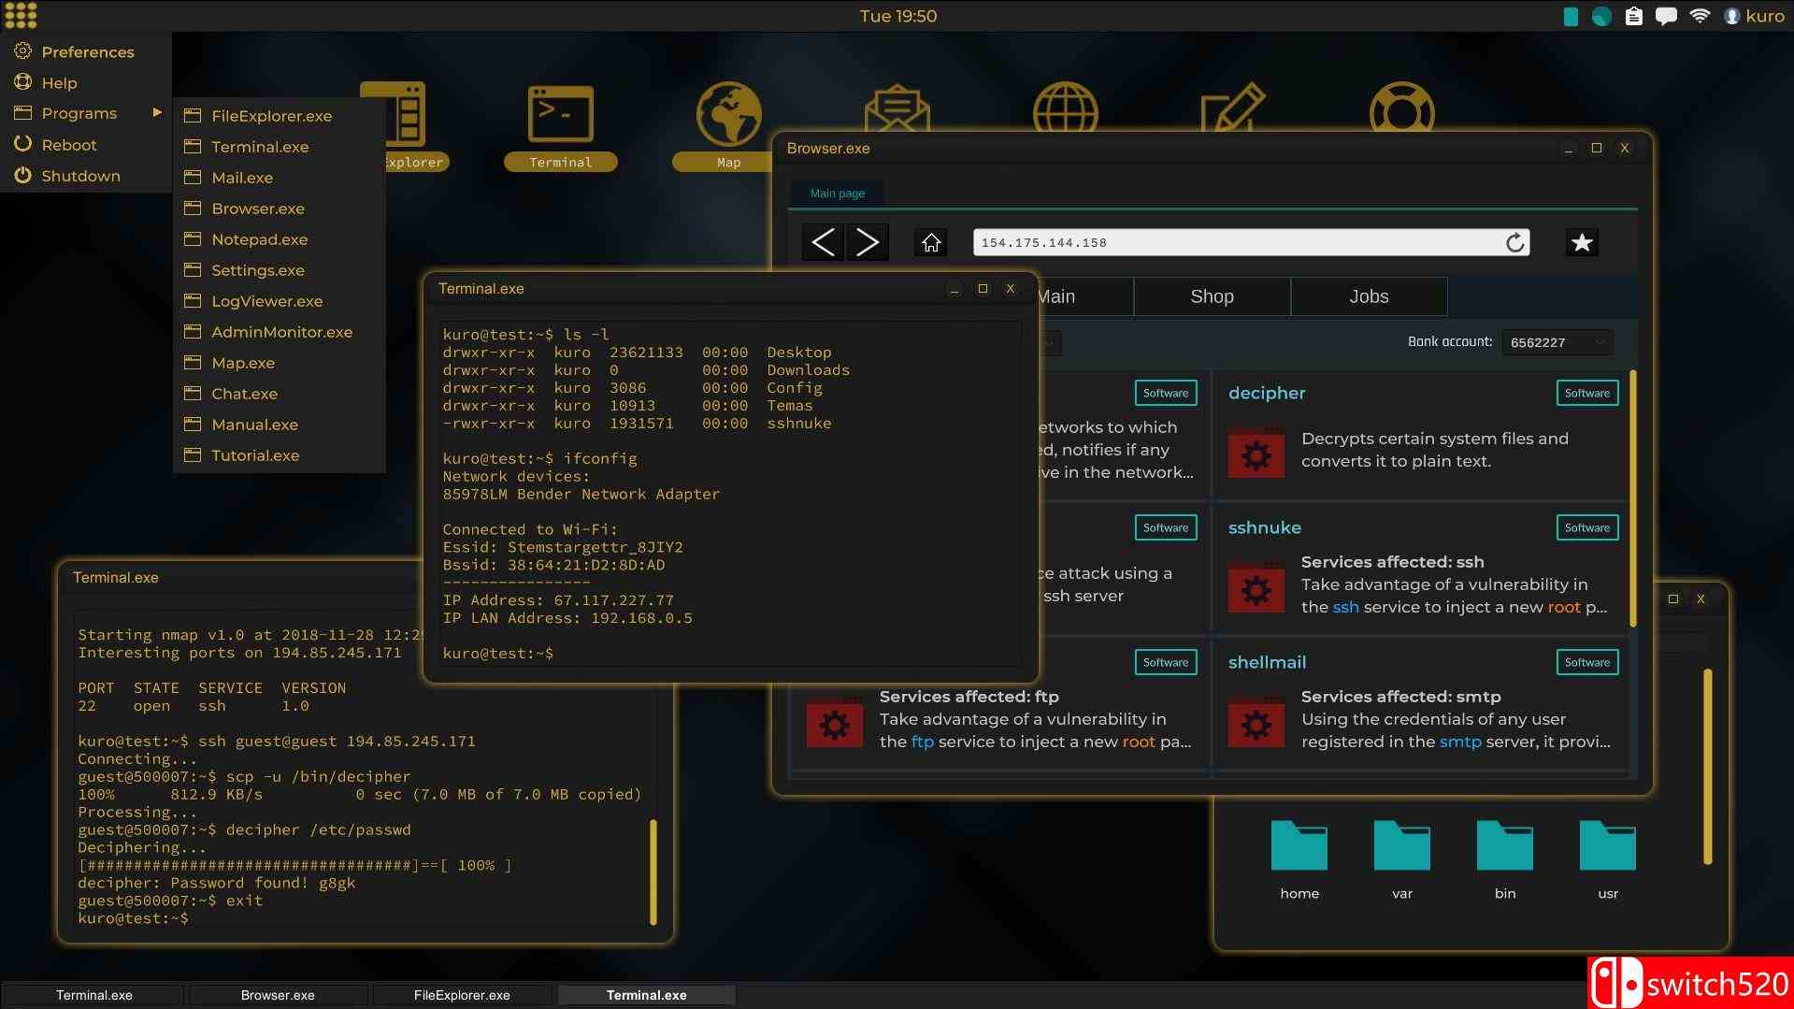Click the browser back arrow
This screenshot has height=1009, width=1794.
(x=823, y=242)
